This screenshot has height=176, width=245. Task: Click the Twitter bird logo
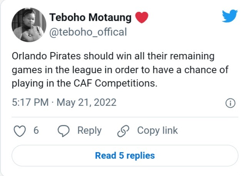[x=230, y=16]
